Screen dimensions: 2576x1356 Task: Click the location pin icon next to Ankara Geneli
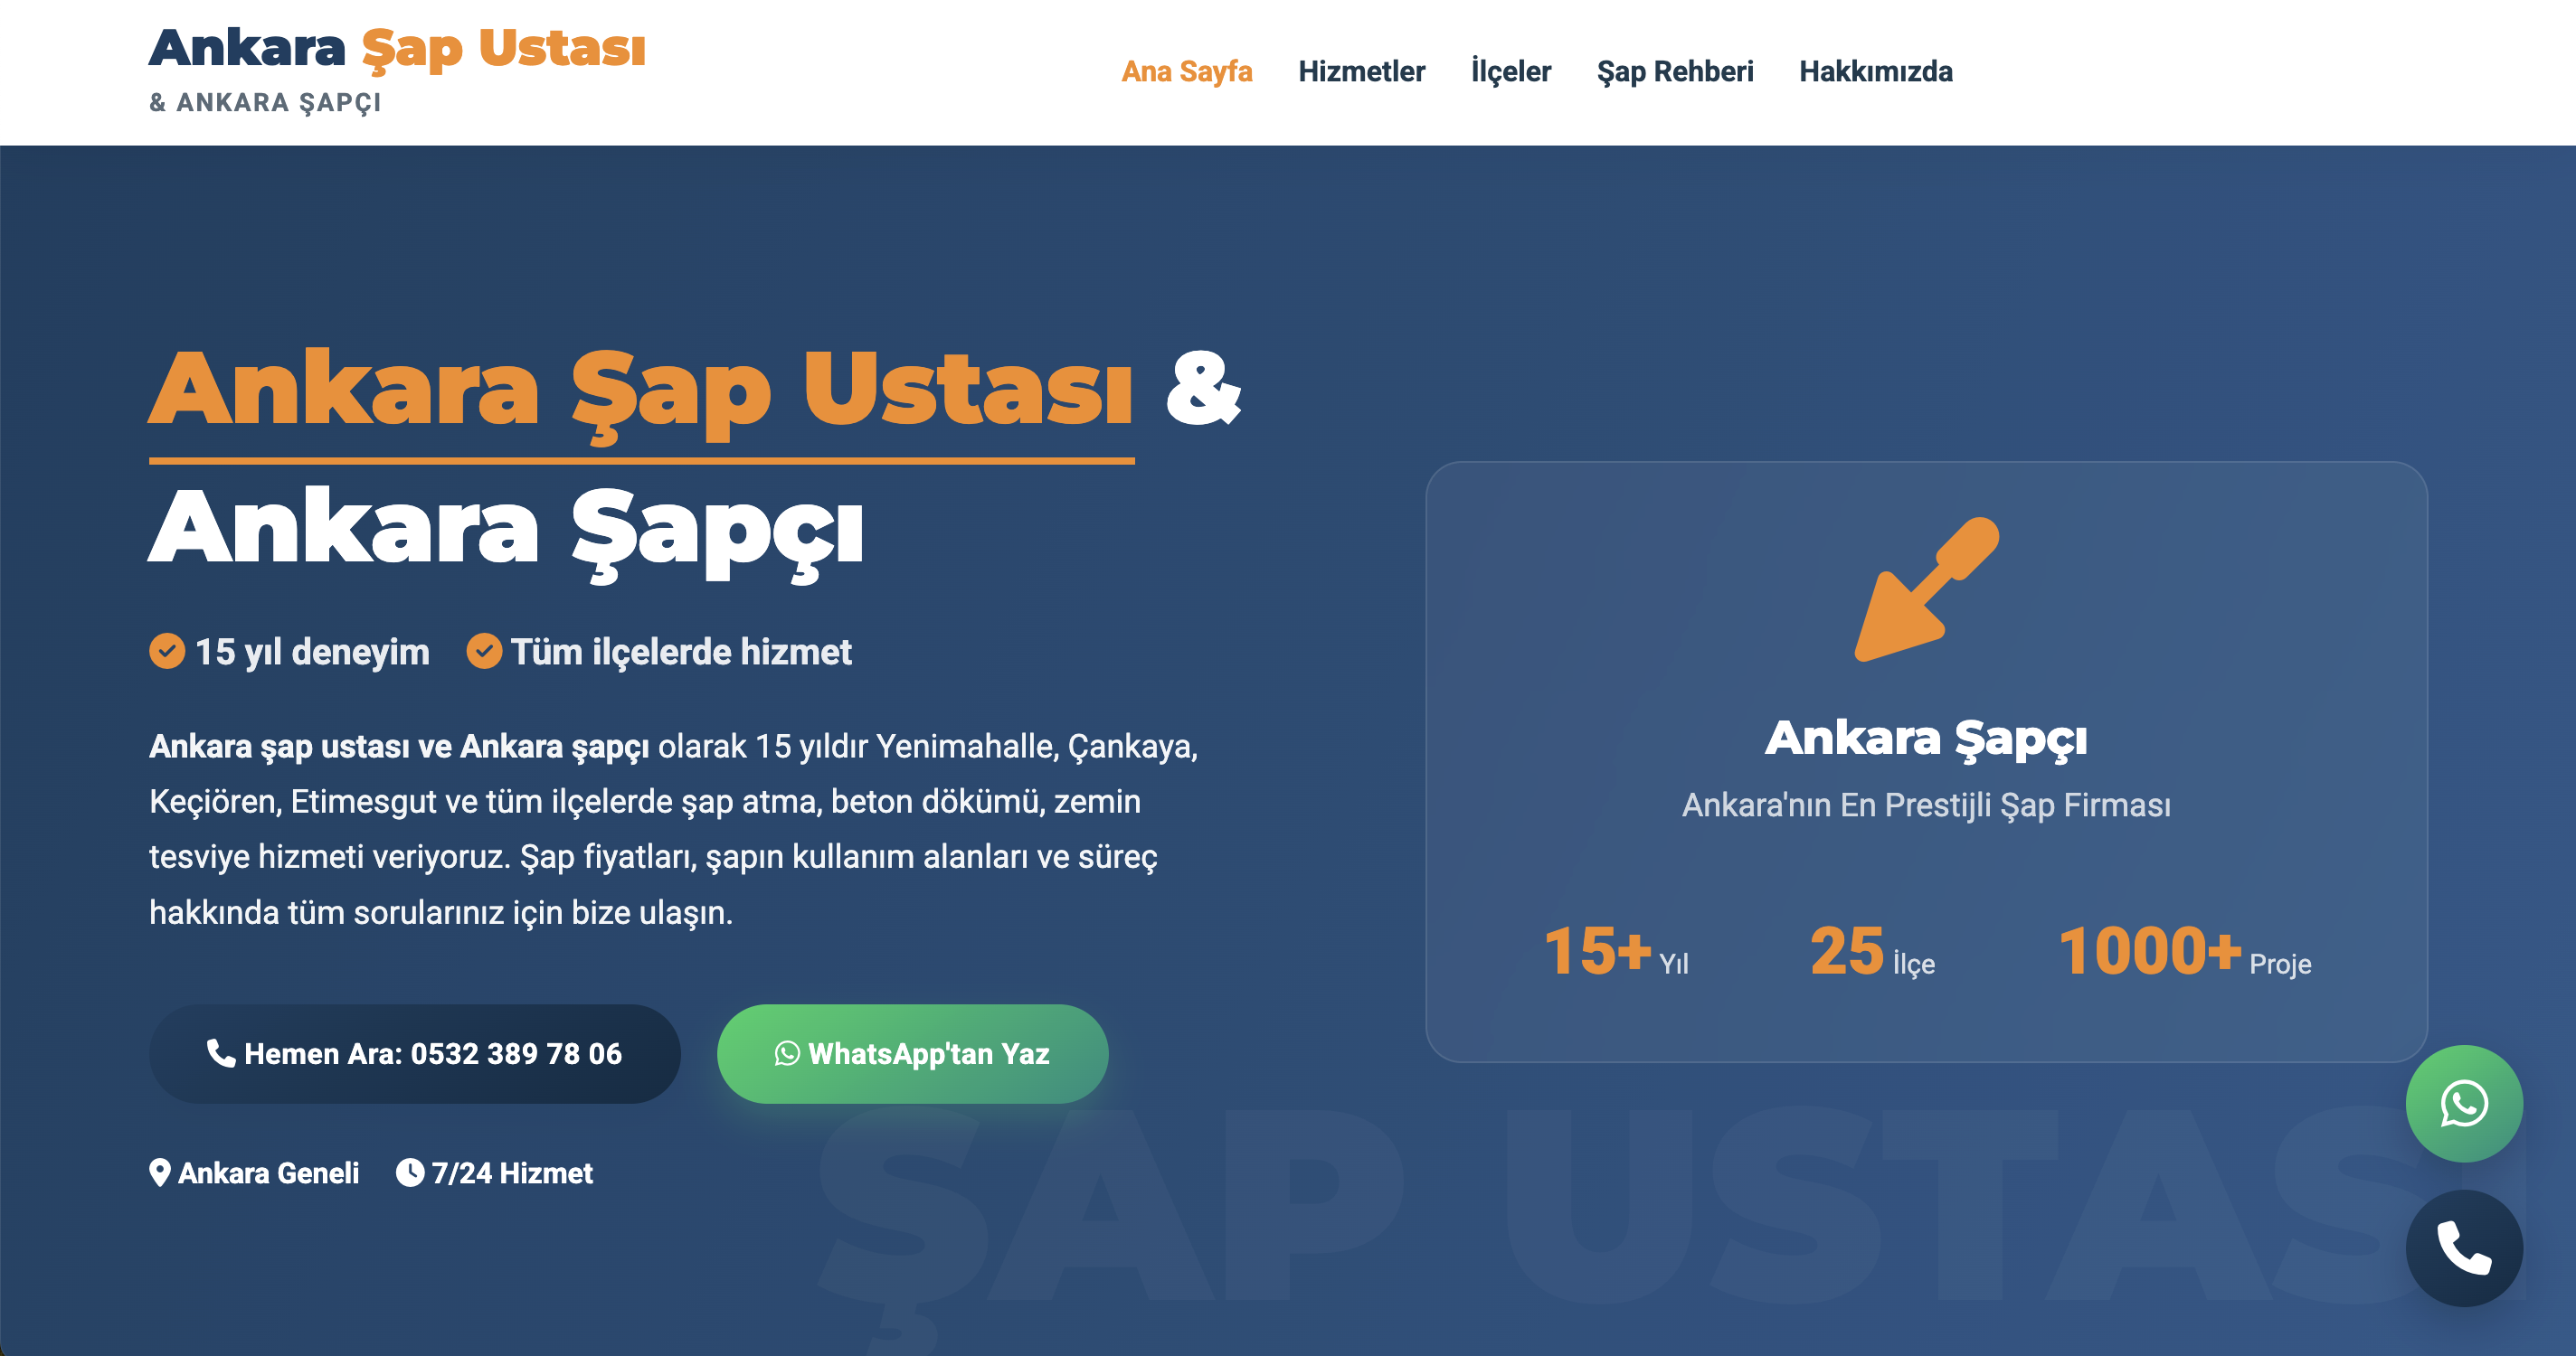click(161, 1172)
